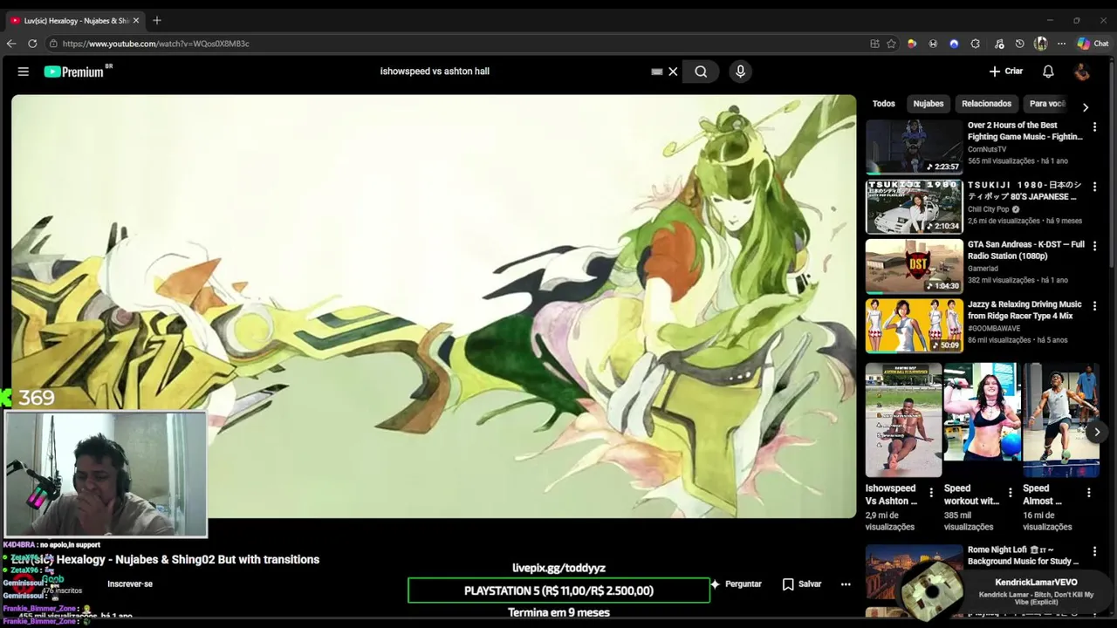Open the blue arc extension icon
The width and height of the screenshot is (1117, 628).
pos(954,44)
